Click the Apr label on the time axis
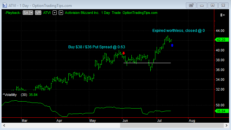 pyautogui.click(x=59, y=121)
